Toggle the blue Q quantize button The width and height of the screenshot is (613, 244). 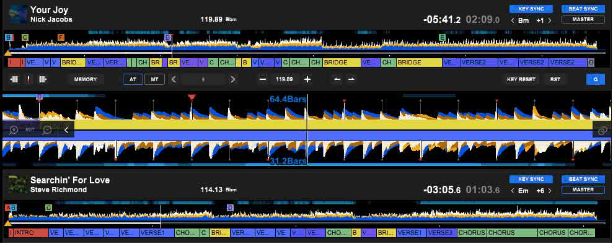(x=596, y=79)
